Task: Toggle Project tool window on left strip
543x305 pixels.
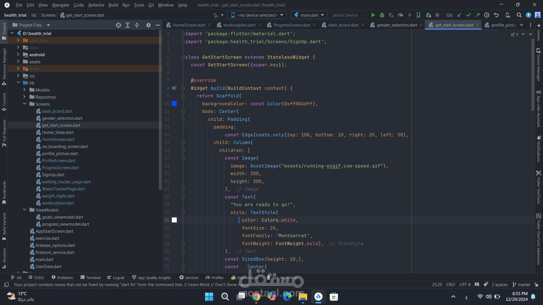Action: pyautogui.click(x=4, y=31)
